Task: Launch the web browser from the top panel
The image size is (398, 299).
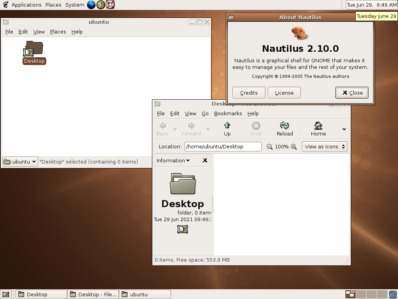Action: pyautogui.click(x=91, y=5)
